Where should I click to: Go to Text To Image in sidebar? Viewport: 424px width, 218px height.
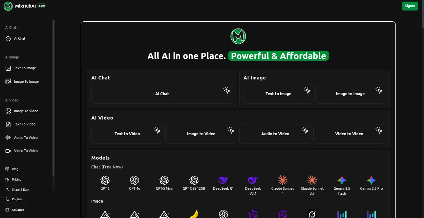25,68
